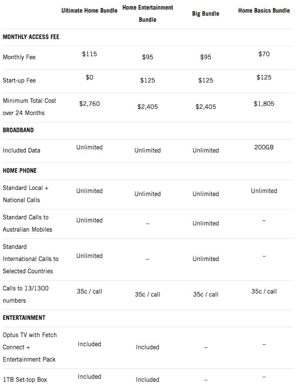
Task: Select the Home Basics Bundle column header
Action: click(x=264, y=11)
